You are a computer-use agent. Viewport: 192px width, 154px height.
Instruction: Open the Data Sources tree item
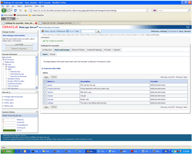[15, 72]
